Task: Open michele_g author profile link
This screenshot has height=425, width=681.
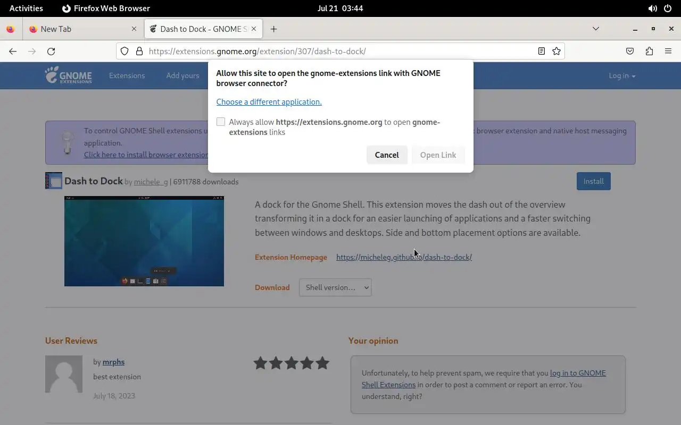Action: [151, 182]
